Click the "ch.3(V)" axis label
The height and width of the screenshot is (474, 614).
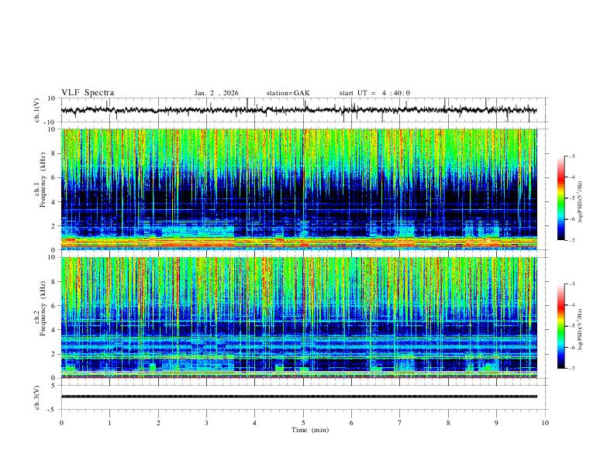37,398
